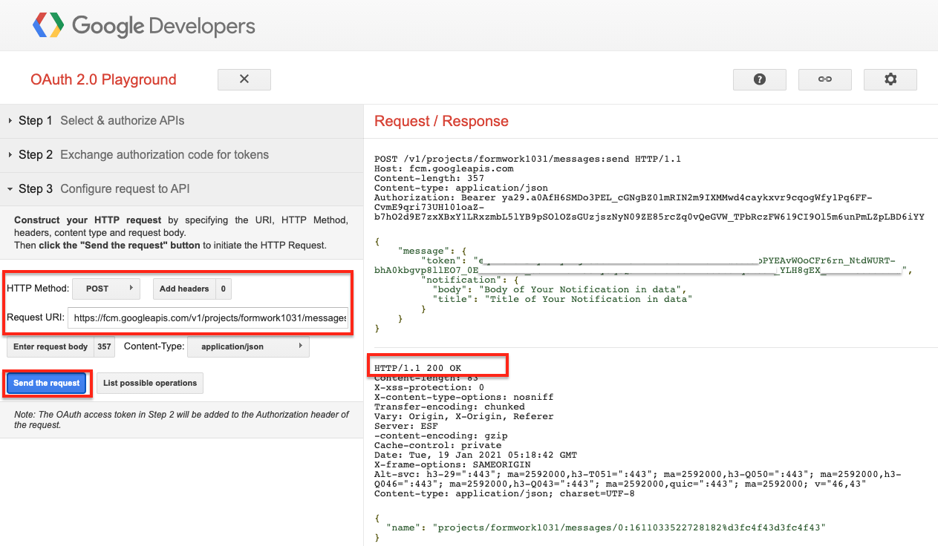Expand Step 1 Select & authorize APIs
Viewport: 938px width, 546px height.
pyautogui.click(x=181, y=121)
